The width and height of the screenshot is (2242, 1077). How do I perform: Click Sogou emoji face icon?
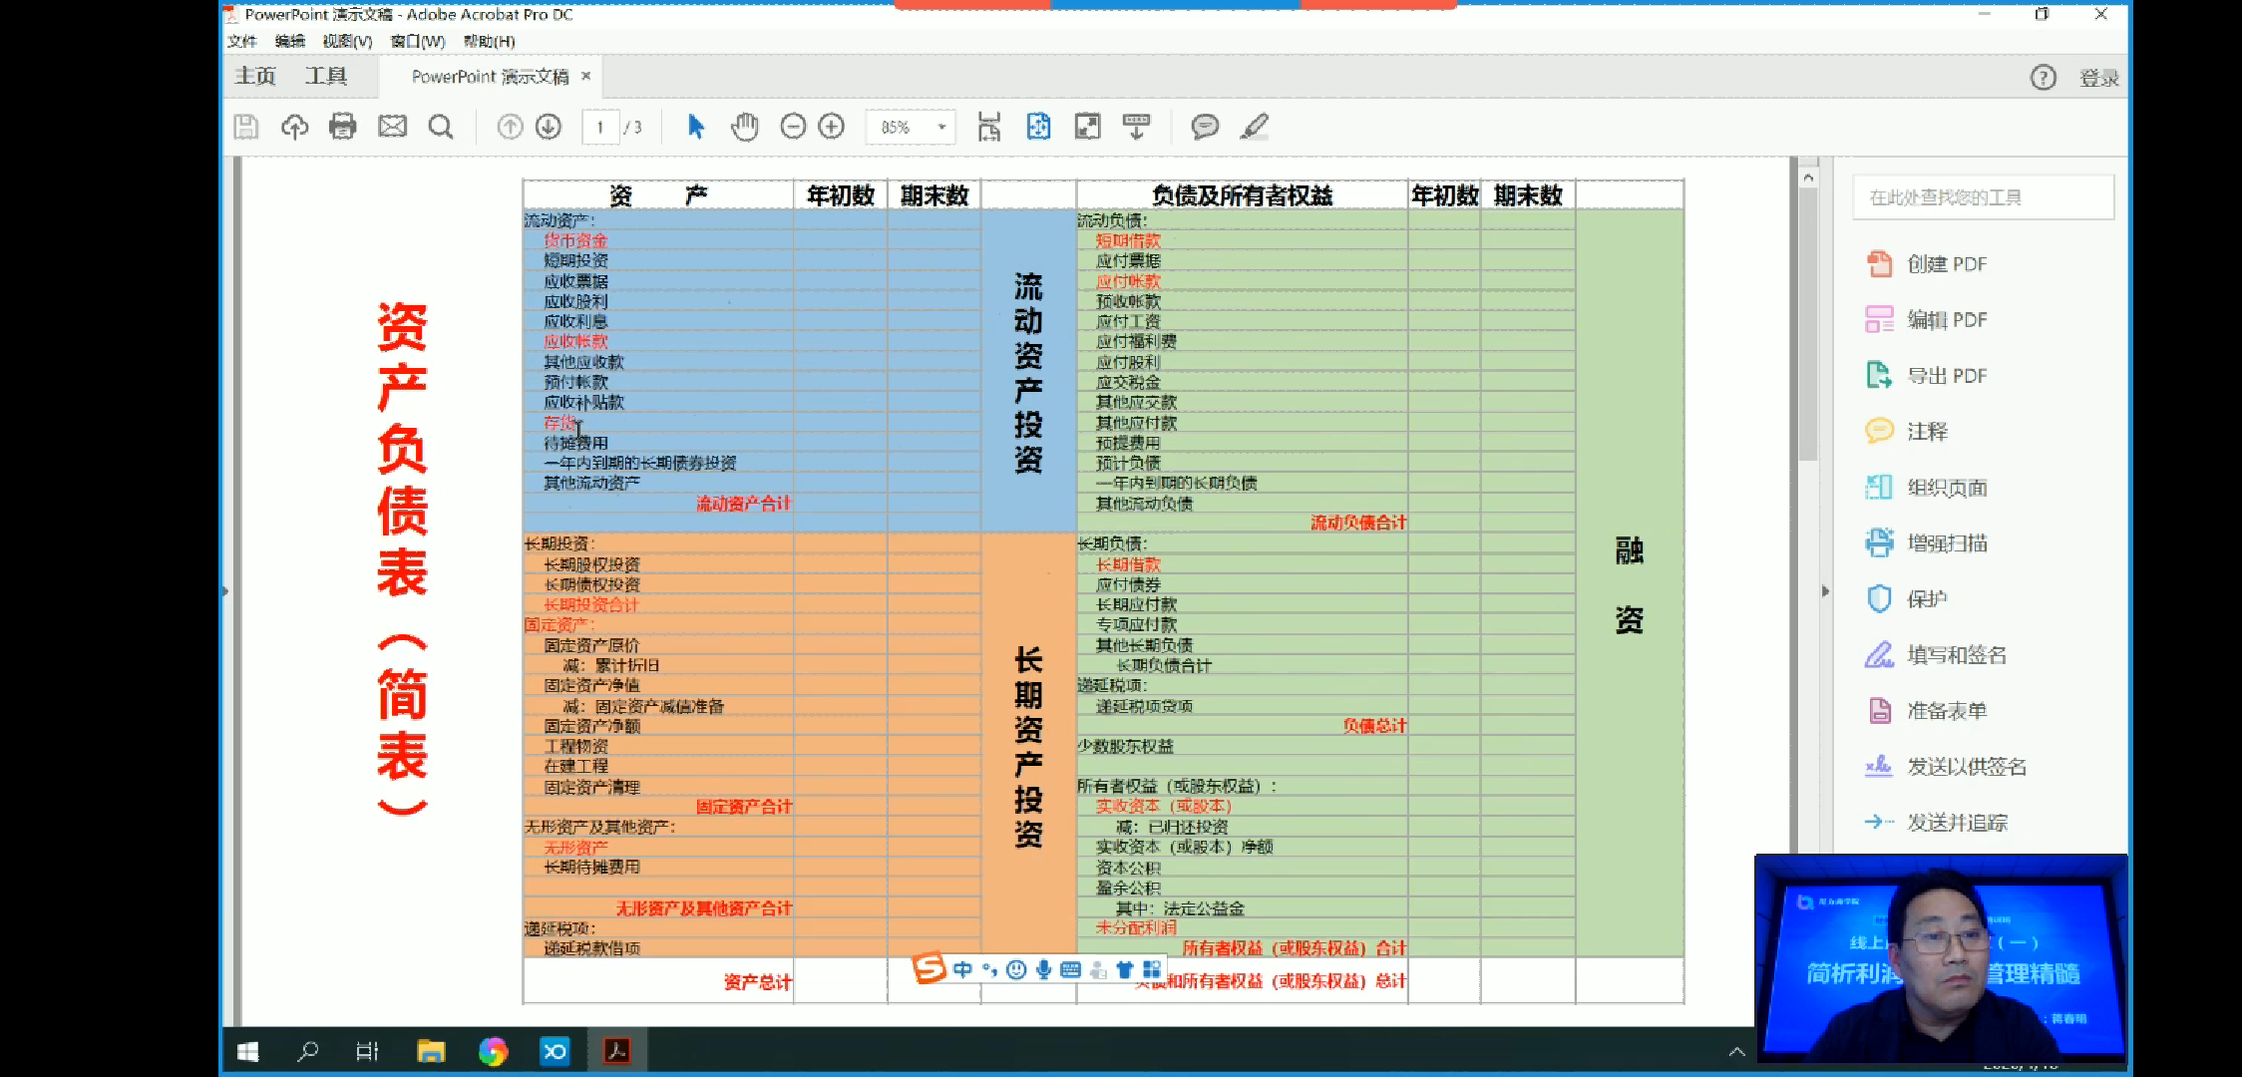(1016, 969)
